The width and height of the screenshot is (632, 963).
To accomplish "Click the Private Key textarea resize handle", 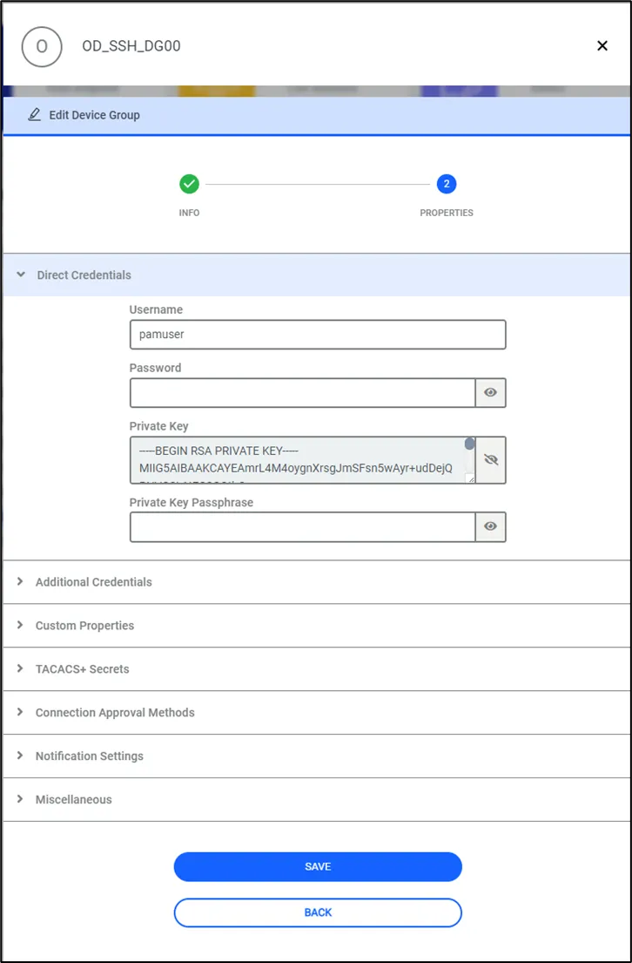I will (470, 478).
